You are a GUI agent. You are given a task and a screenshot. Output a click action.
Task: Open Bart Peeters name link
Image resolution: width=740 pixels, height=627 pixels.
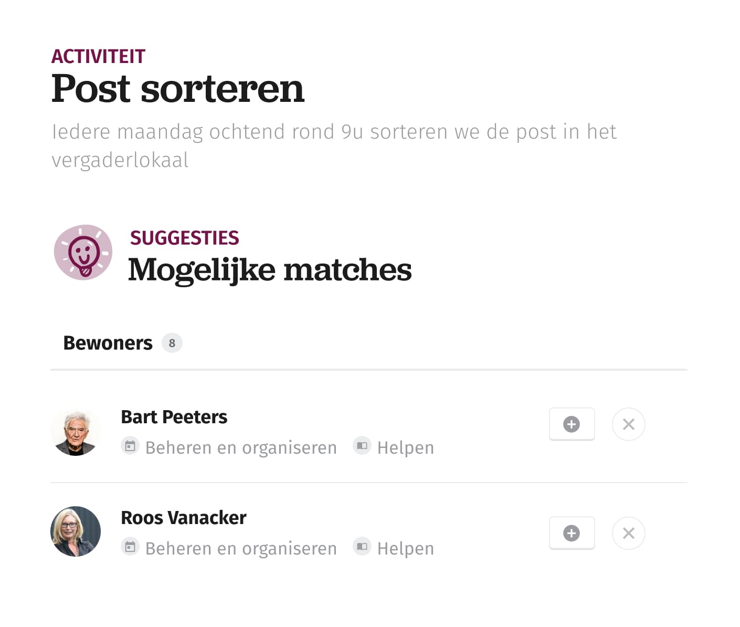coord(174,417)
